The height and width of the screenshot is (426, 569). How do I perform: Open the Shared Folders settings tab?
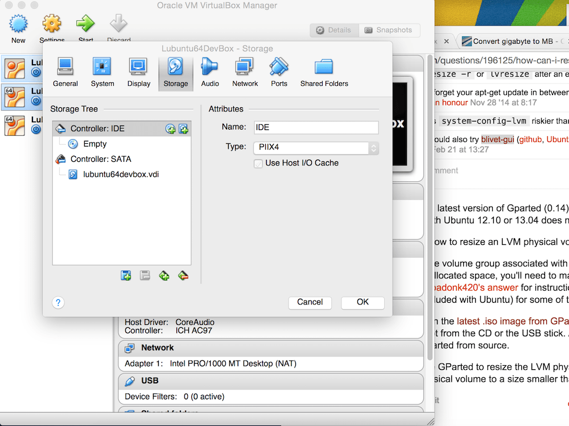tap(324, 73)
